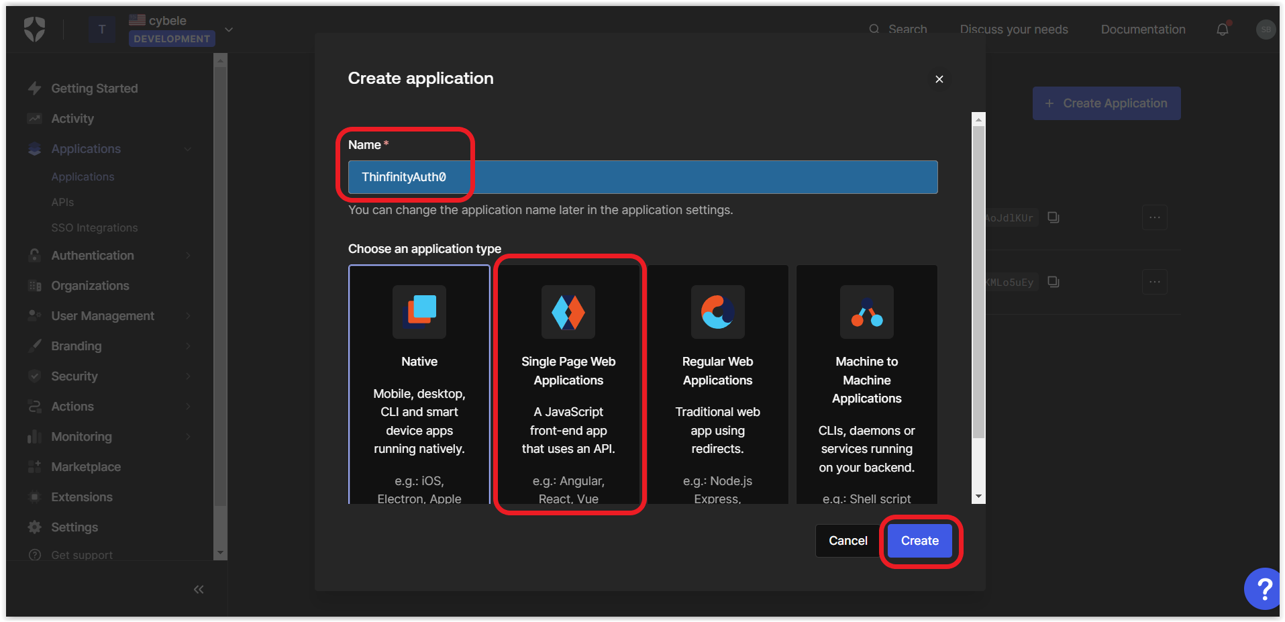Expand the Authentication sidebar section

pos(93,256)
